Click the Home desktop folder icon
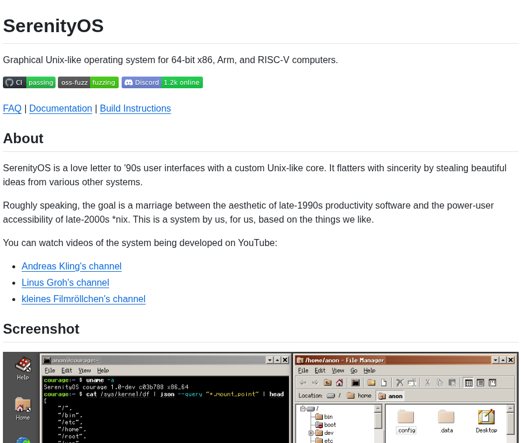 (23, 409)
